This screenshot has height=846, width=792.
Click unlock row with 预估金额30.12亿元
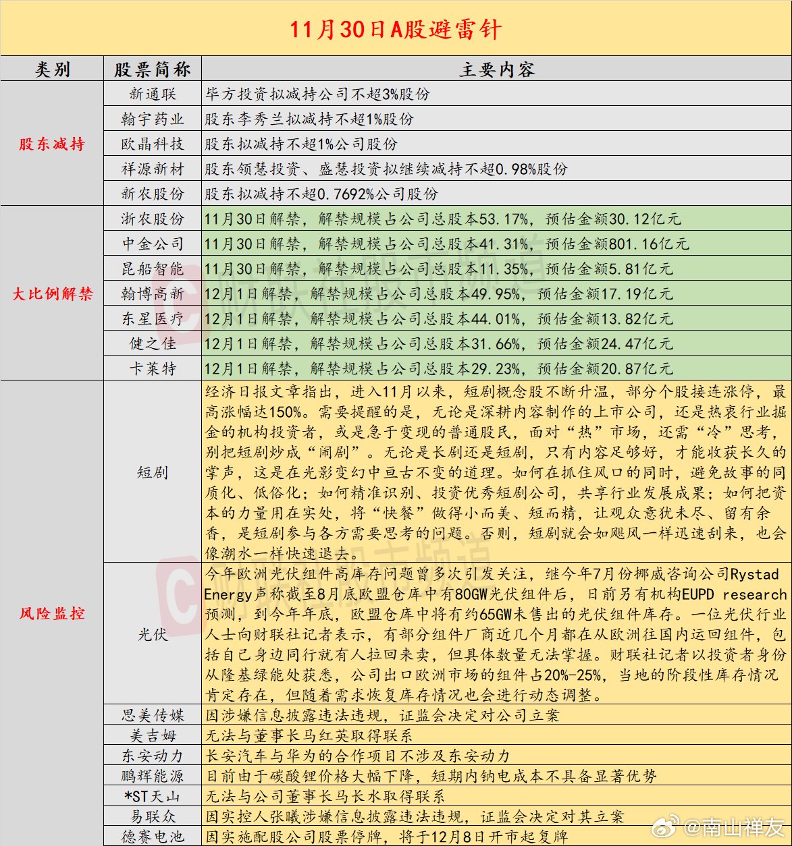click(x=496, y=219)
